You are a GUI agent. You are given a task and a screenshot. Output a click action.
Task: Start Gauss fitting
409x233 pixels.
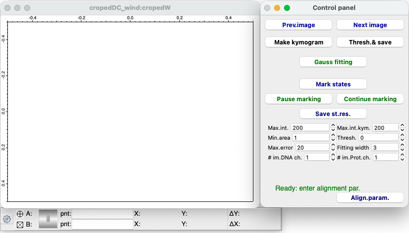point(333,62)
